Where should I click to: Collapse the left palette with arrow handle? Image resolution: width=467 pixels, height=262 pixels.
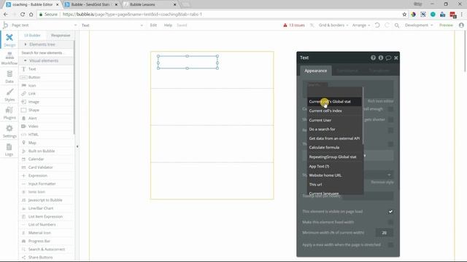click(77, 146)
